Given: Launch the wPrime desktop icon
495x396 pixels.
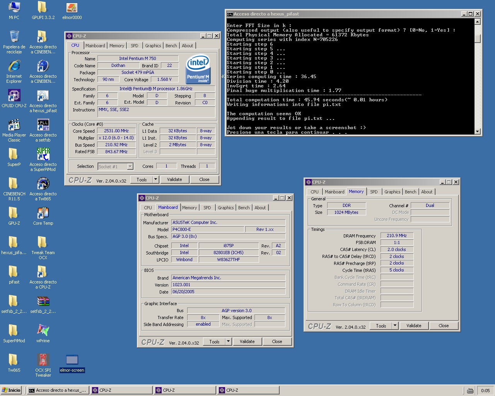Looking at the screenshot, I should click(43, 333).
